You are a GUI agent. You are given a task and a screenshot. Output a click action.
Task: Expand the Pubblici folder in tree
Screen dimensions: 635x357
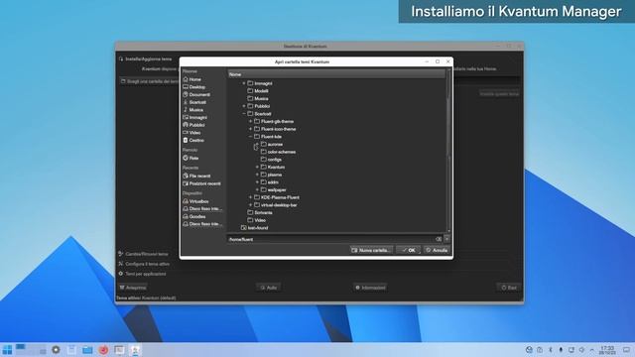pos(244,106)
